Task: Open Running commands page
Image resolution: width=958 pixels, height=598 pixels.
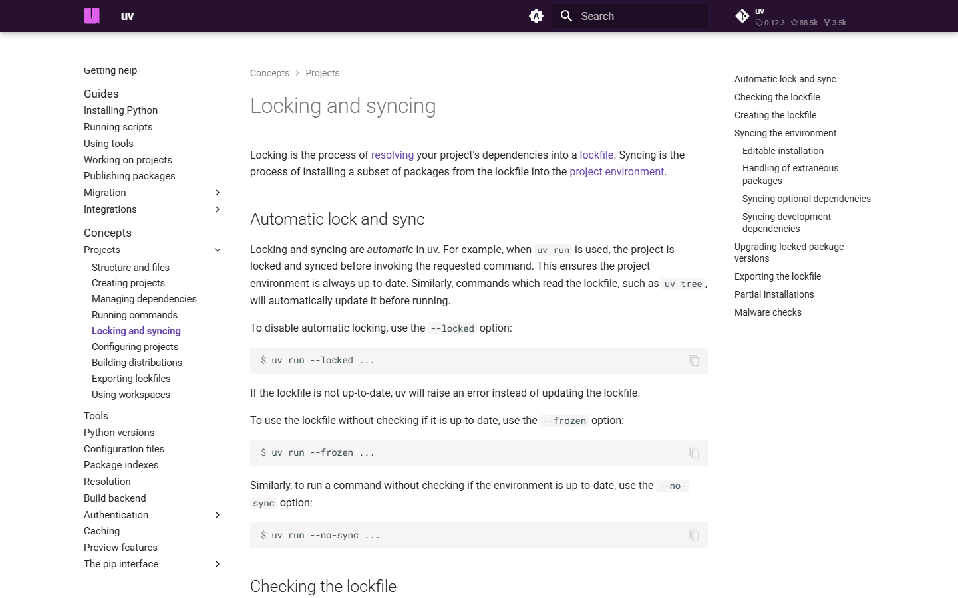Action: (x=134, y=315)
